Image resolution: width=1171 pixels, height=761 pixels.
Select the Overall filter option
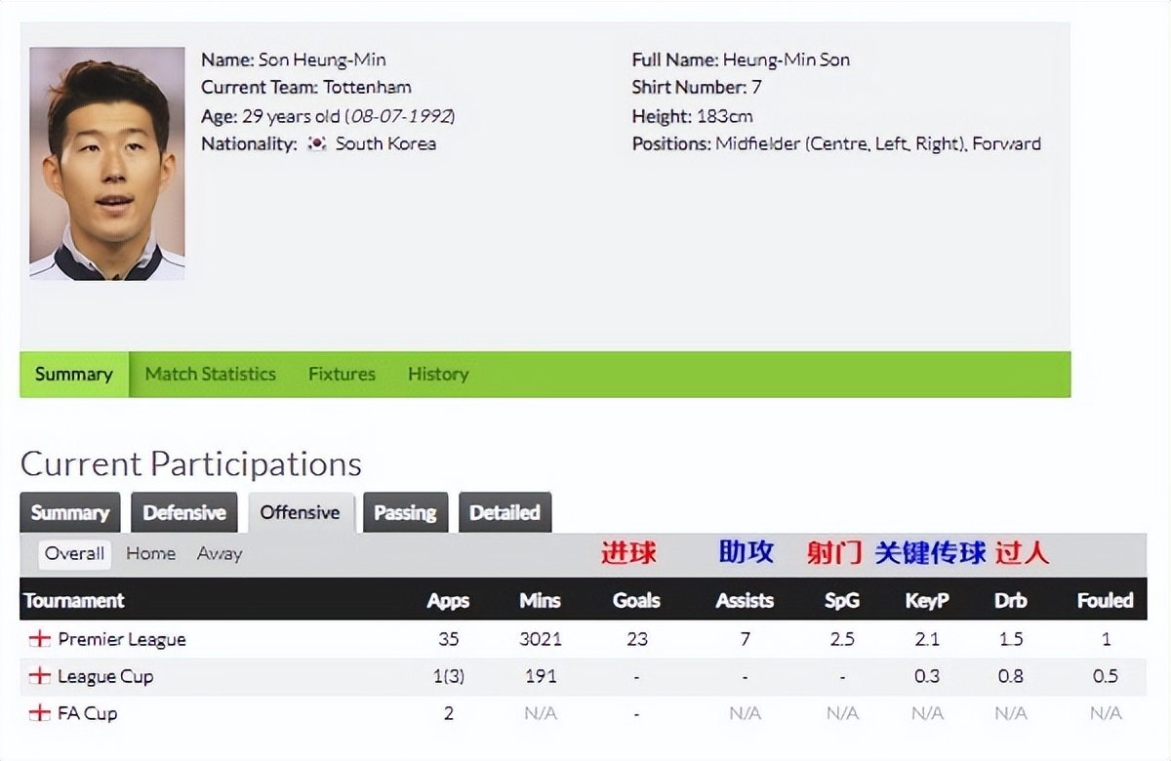point(74,553)
